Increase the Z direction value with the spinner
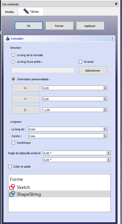 click(x=105, y=109)
